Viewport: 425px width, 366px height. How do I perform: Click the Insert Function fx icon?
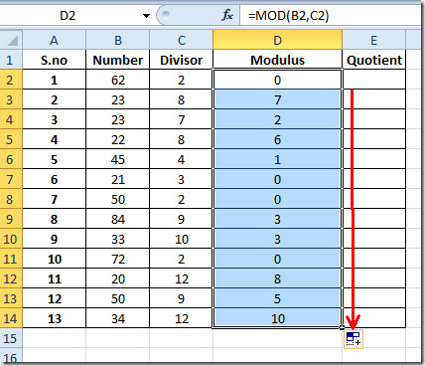point(227,15)
